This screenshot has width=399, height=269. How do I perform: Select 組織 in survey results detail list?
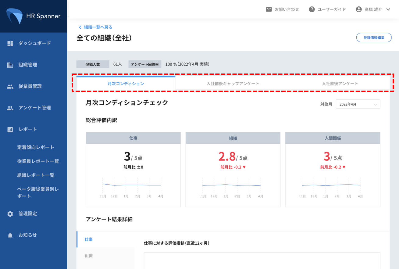tap(89, 256)
